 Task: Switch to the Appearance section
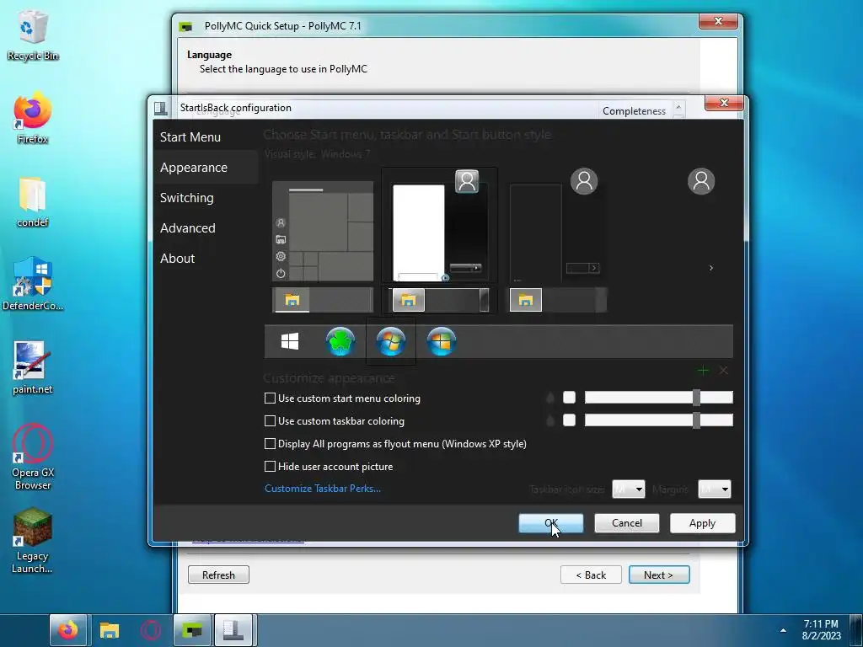[x=194, y=168]
